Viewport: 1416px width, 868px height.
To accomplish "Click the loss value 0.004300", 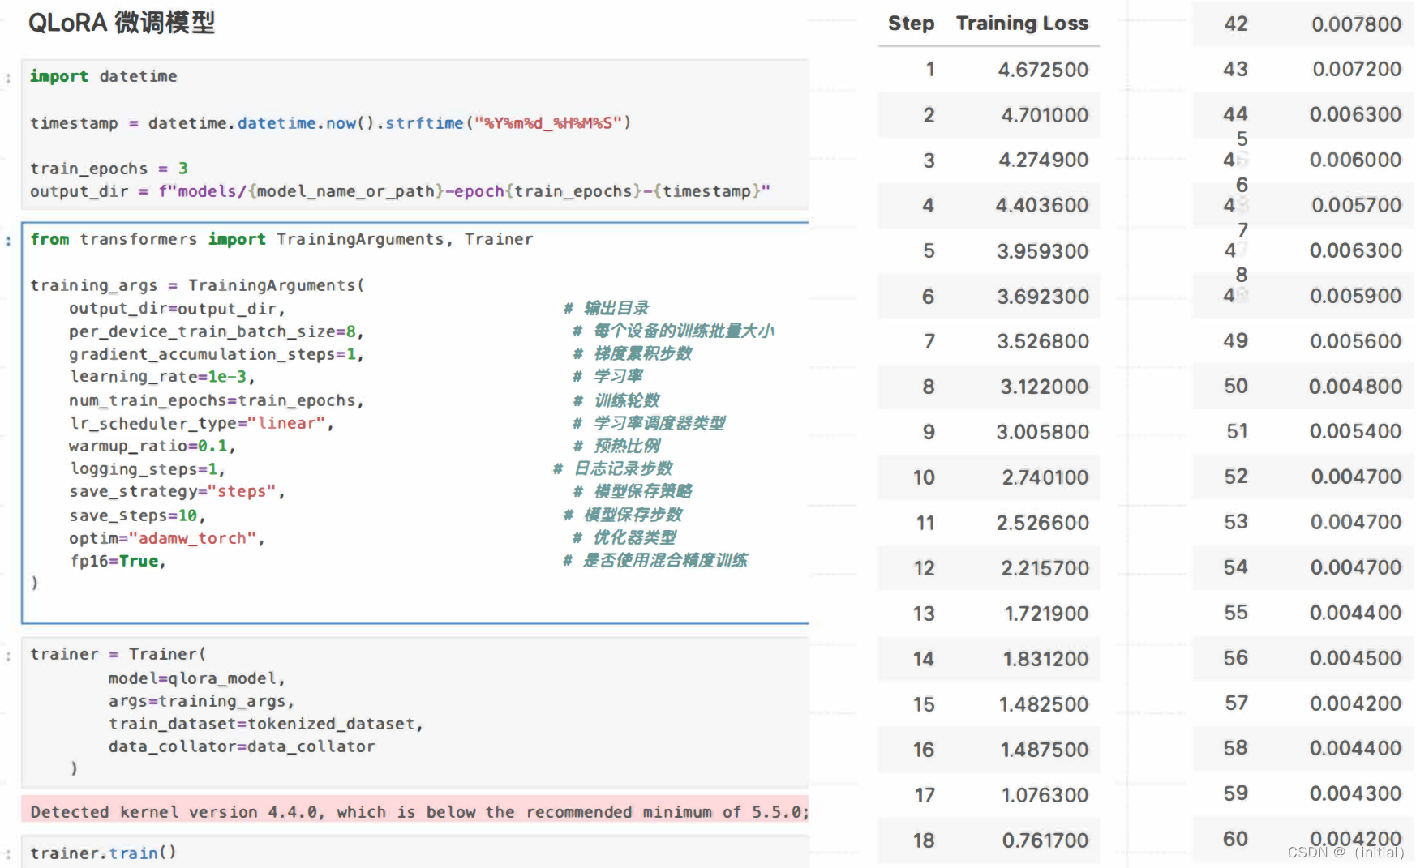I will pyautogui.click(x=1356, y=793).
